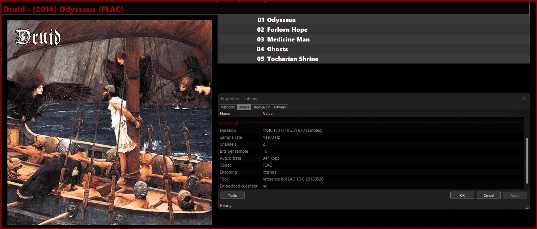This screenshot has width=537, height=229.
Task: Select the Details tab
Action: [x=244, y=107]
